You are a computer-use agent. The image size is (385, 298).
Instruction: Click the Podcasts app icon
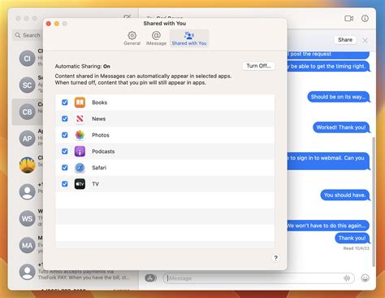(80, 151)
